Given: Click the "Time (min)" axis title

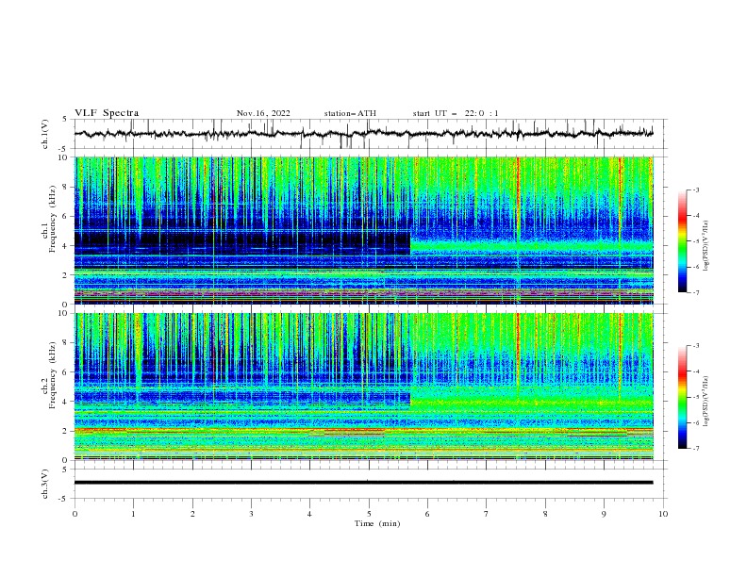Looking at the screenshot, I should coord(377,523).
